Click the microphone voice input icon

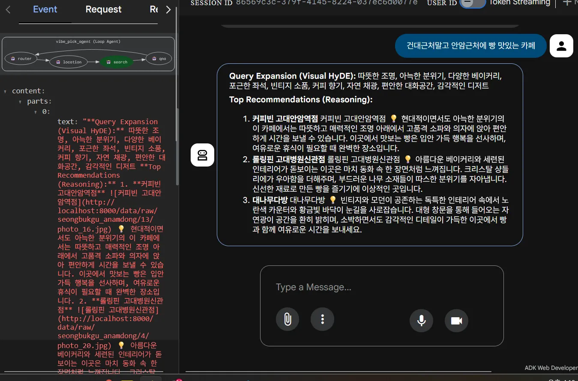click(422, 321)
